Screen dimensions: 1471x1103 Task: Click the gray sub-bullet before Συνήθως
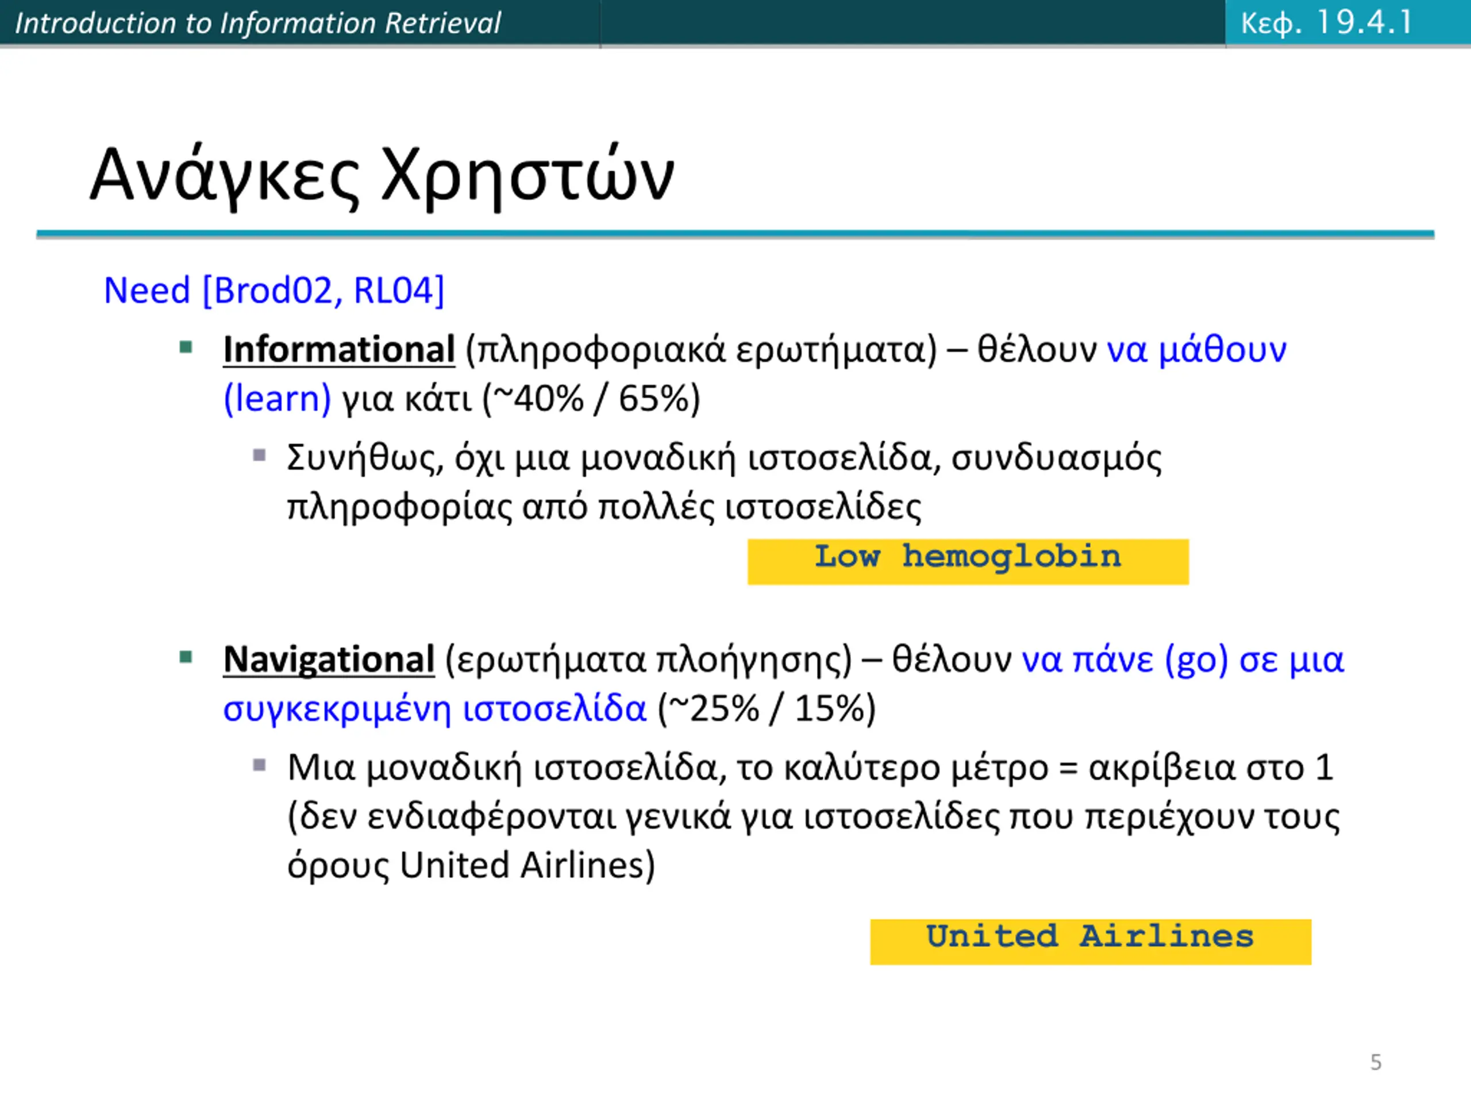tap(259, 456)
